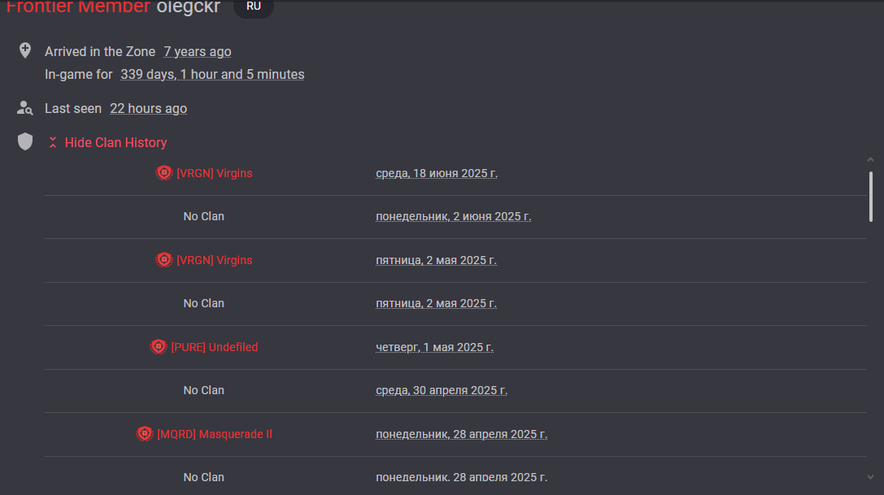Screen dimensions: 884x495
Task: Click the RU region badge
Action: click(254, 7)
